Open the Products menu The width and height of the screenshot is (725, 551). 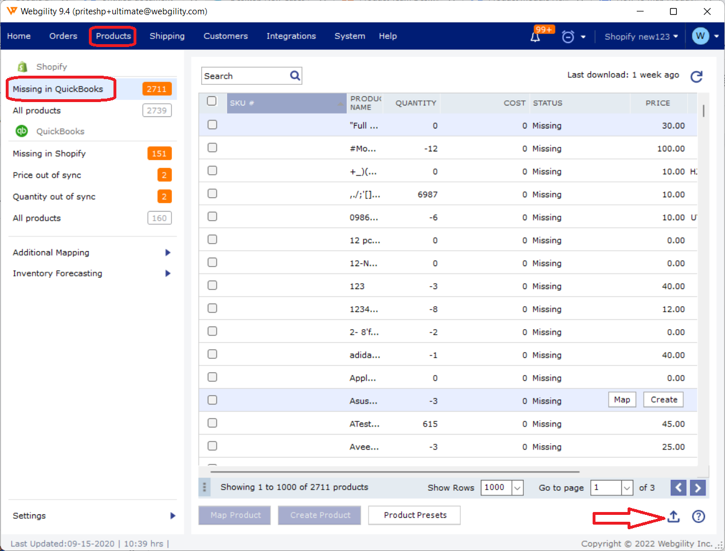113,36
